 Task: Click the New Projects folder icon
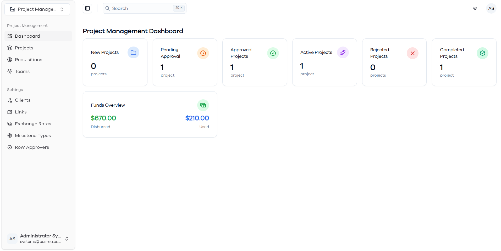click(133, 52)
